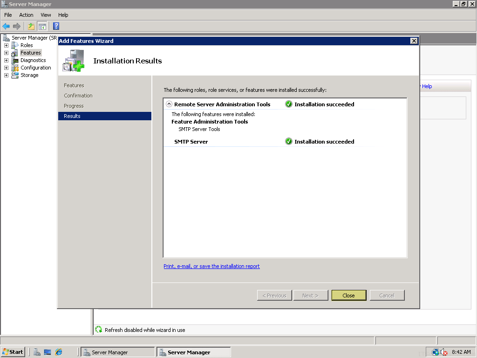Click the Up one level folder icon
Screen dimensions: 477x358
tap(31, 26)
